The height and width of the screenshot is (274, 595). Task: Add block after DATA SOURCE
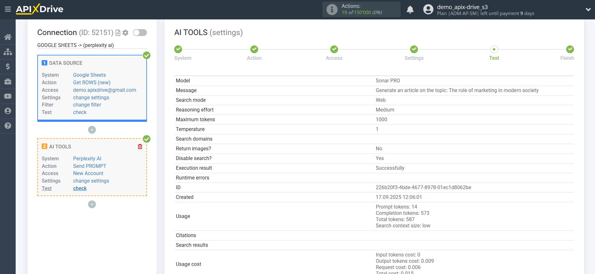click(92, 130)
